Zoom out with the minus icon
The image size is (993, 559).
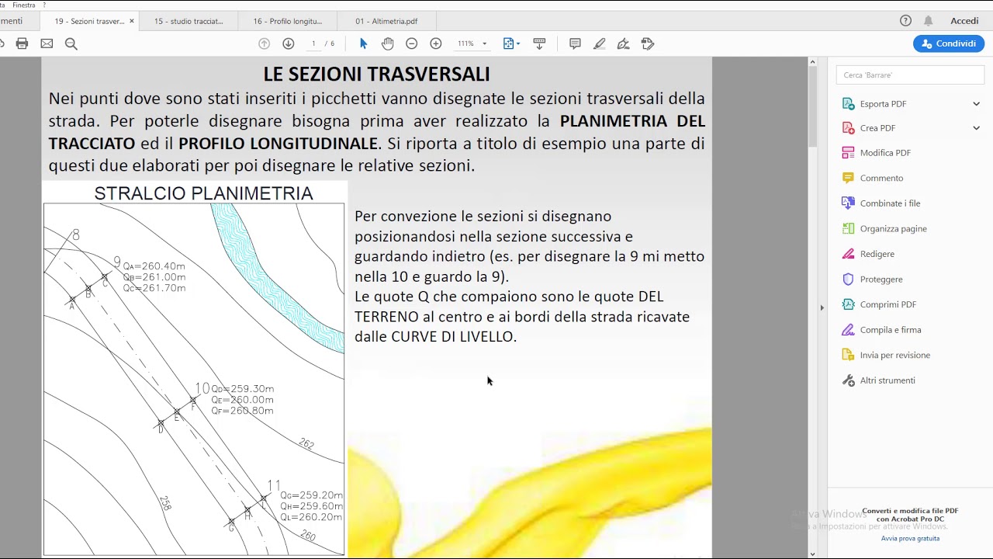[412, 43]
